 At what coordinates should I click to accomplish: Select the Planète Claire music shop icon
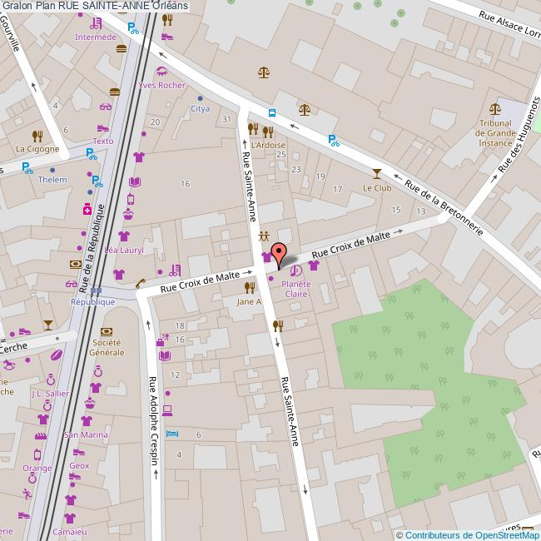point(296,269)
